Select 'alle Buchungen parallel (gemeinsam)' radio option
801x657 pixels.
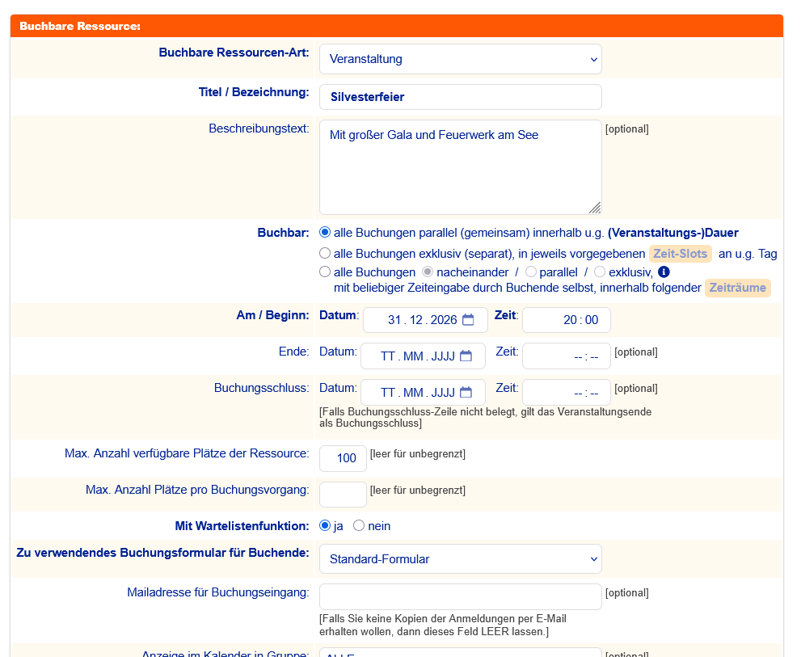[325, 232]
